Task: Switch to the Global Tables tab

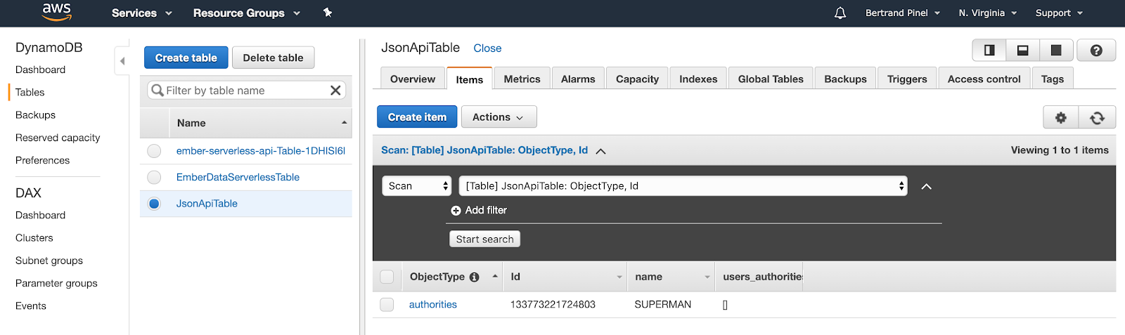Action: point(771,79)
